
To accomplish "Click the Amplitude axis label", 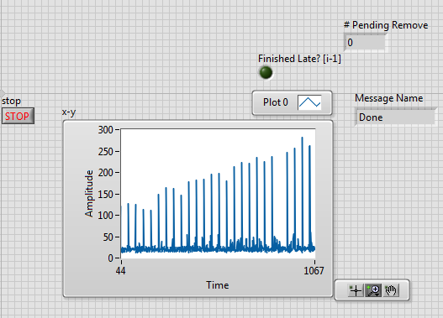I will click(89, 193).
